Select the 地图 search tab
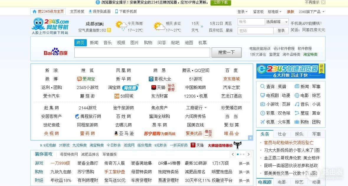 pyautogui.click(x=189, y=42)
